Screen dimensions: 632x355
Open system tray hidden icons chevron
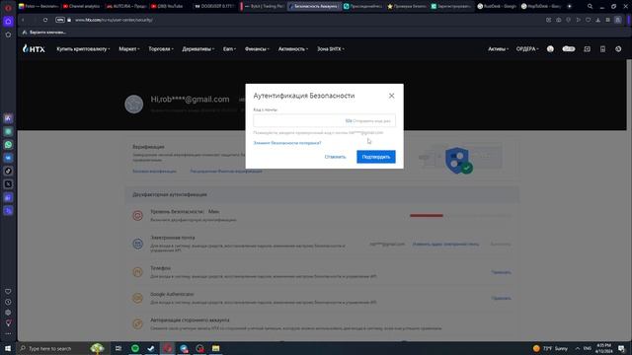coord(577,348)
